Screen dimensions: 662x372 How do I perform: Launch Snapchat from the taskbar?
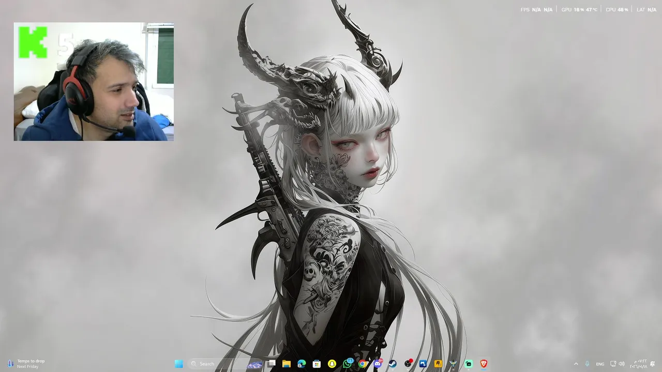332,364
